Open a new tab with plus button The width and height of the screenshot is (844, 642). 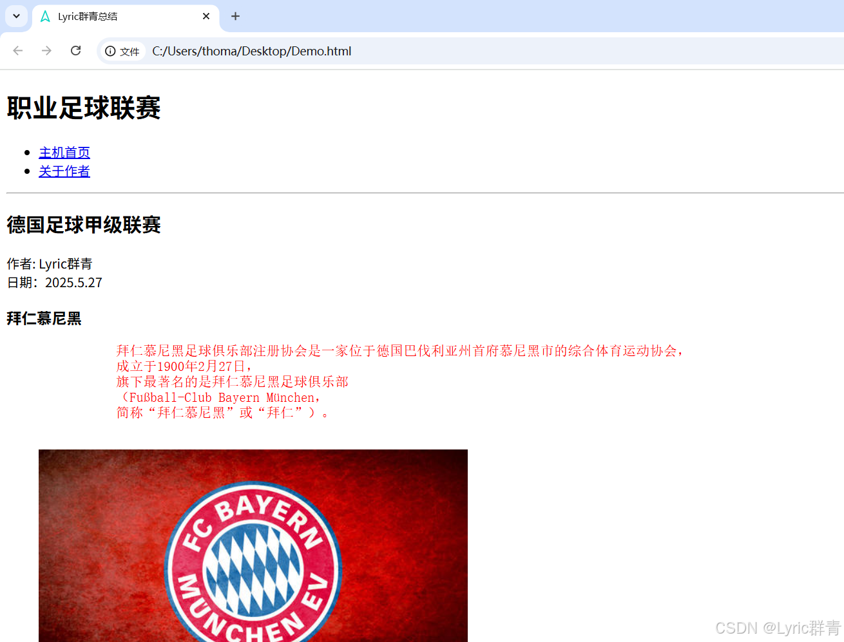tap(236, 16)
